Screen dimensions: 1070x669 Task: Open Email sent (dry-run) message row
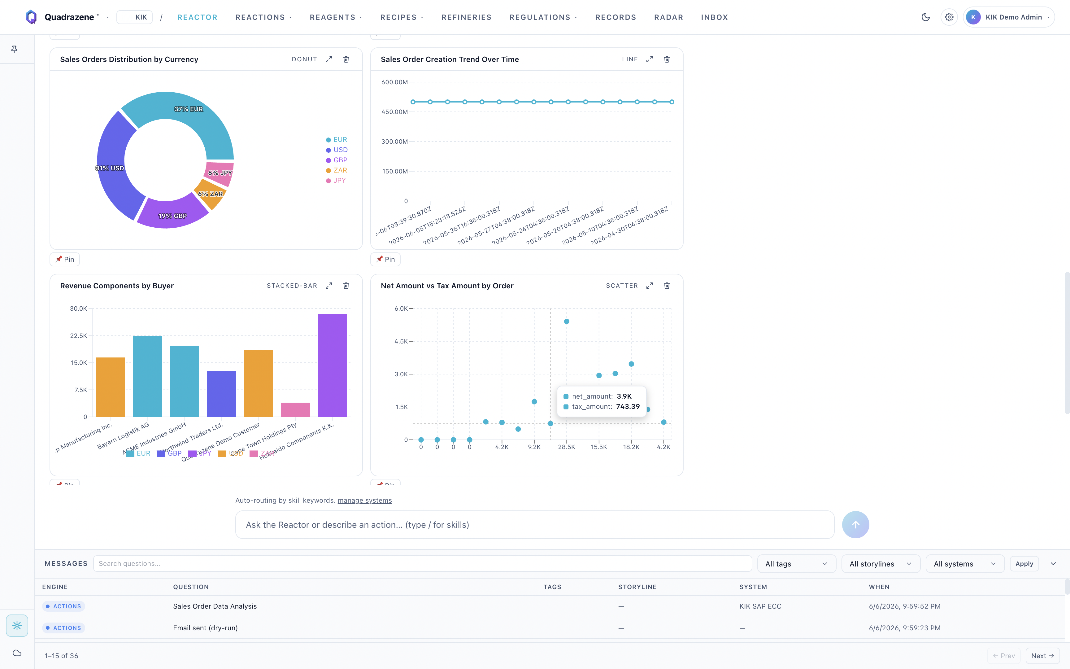550,628
